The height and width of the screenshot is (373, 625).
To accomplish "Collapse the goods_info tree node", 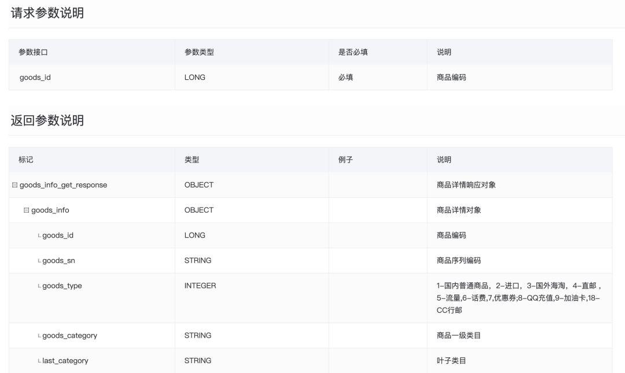I will (26, 210).
